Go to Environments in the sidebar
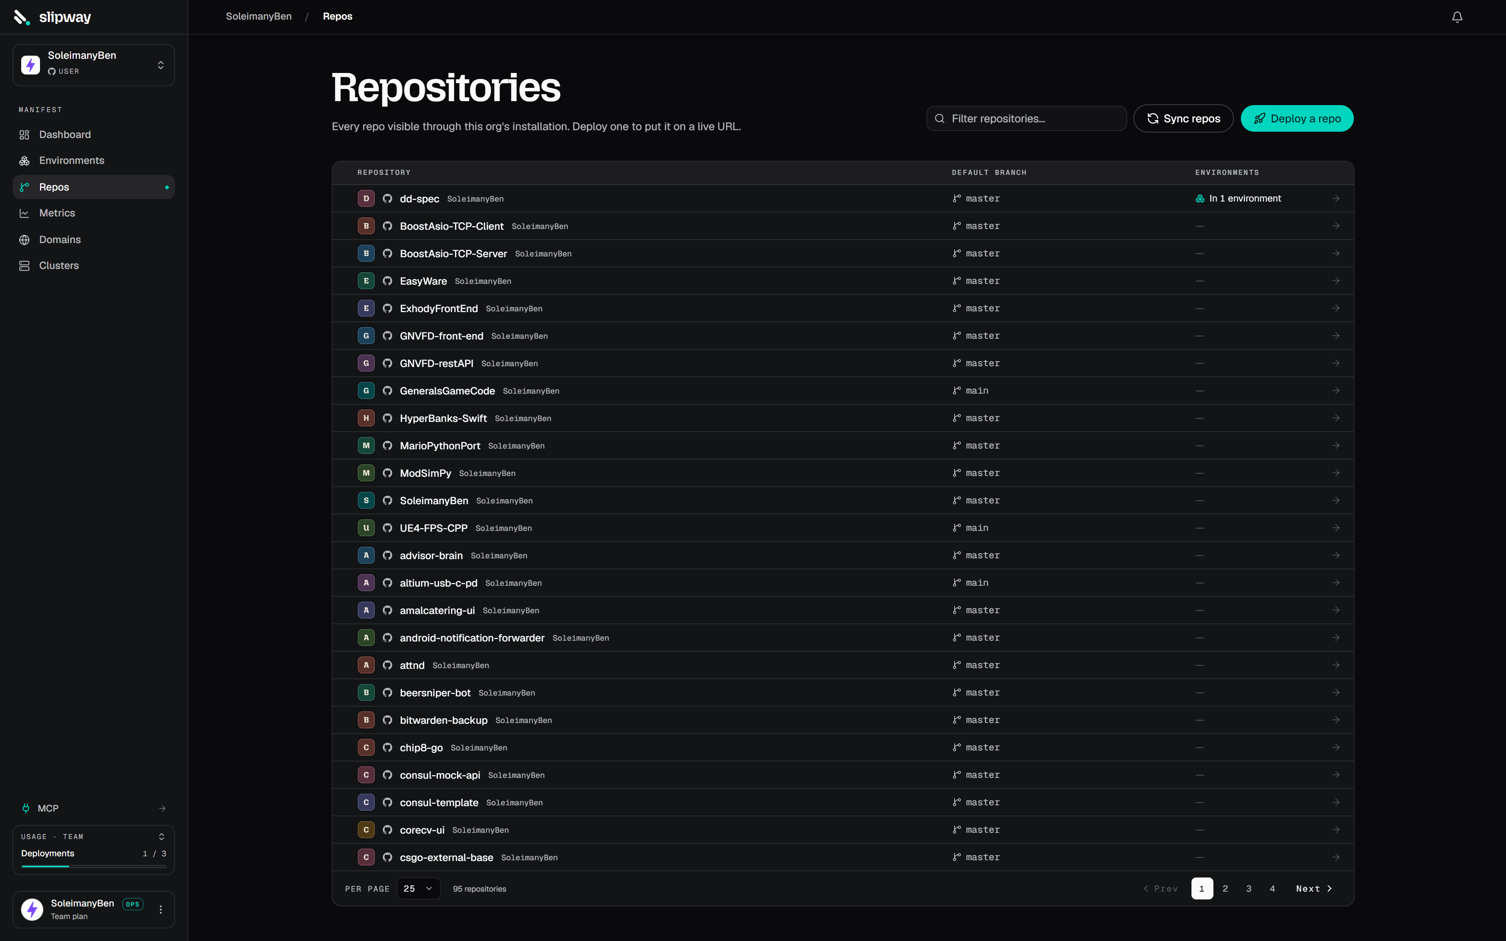This screenshot has width=1506, height=941. click(x=93, y=161)
